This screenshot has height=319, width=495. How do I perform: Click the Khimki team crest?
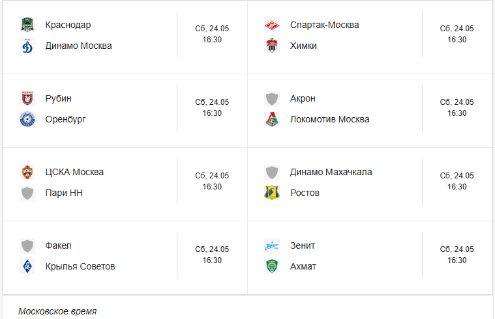[x=272, y=46]
